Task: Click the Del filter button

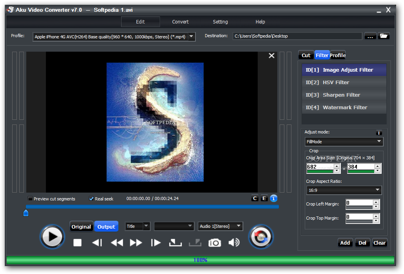Action: pos(362,243)
